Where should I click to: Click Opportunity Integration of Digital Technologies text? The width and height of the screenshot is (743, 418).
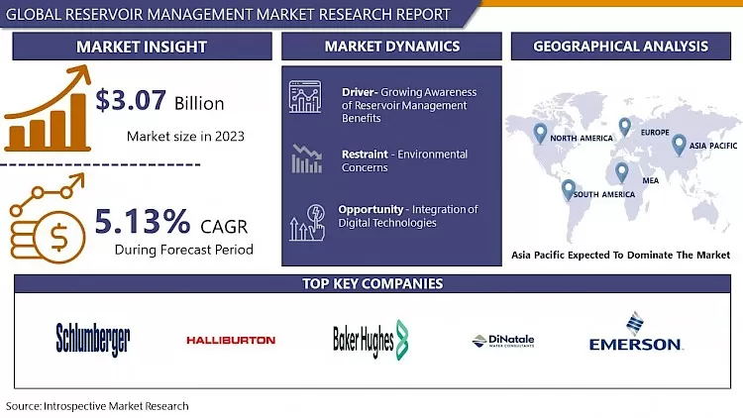[408, 216]
